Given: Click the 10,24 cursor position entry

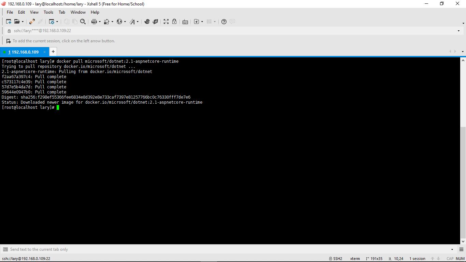Looking at the screenshot, I should tap(396, 259).
